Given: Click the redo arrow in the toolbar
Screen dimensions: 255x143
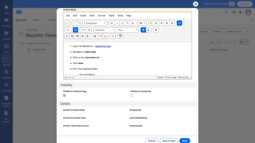Looking at the screenshot, I should point(75,23).
